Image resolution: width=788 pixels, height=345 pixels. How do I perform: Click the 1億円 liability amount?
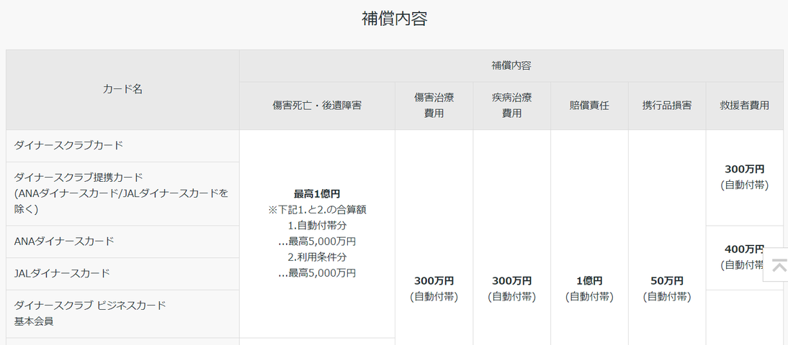[x=589, y=281]
